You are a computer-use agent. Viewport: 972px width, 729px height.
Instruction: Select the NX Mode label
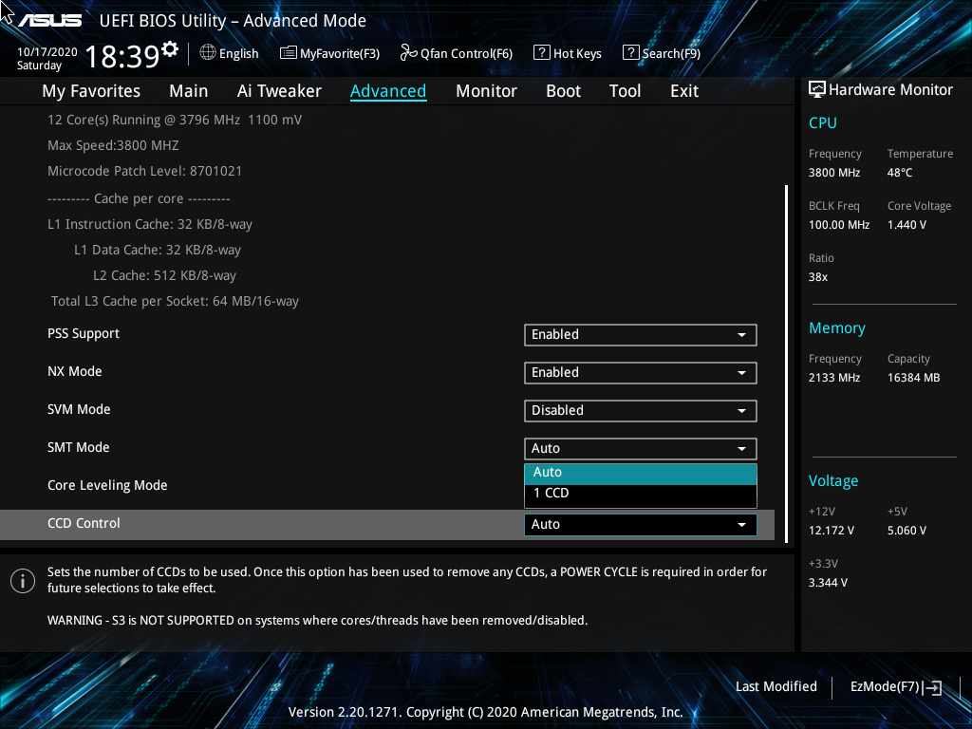pyautogui.click(x=75, y=371)
